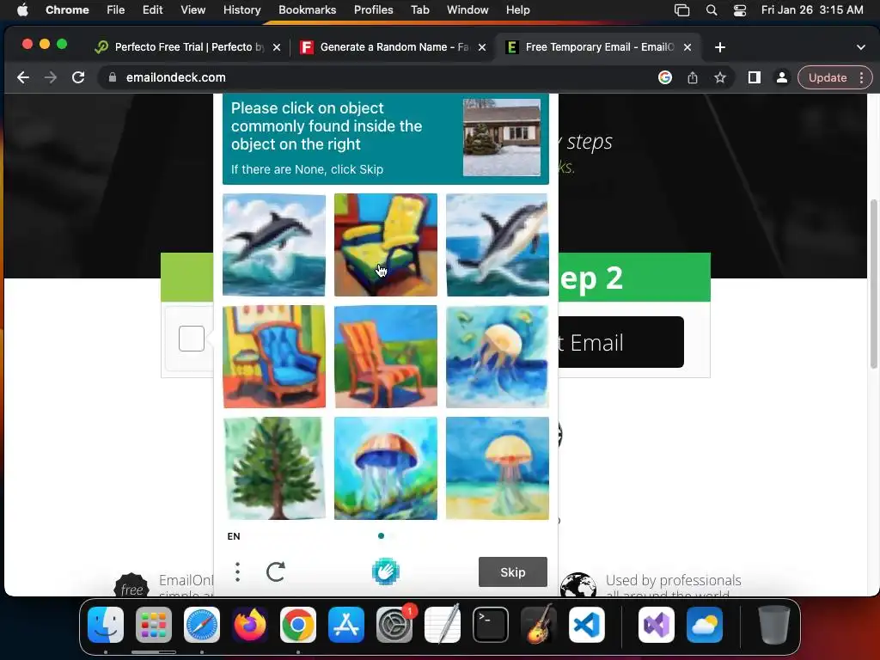This screenshot has height=660, width=880.
Task: Share this page icon
Action: pyautogui.click(x=693, y=77)
